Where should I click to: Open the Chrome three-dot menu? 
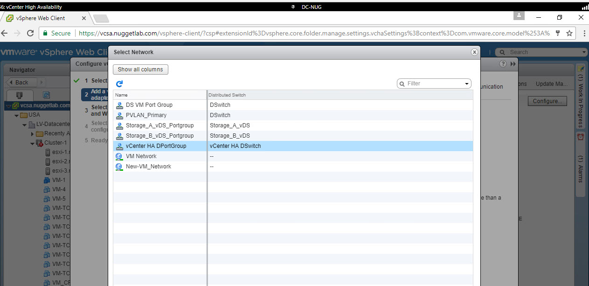click(x=583, y=33)
